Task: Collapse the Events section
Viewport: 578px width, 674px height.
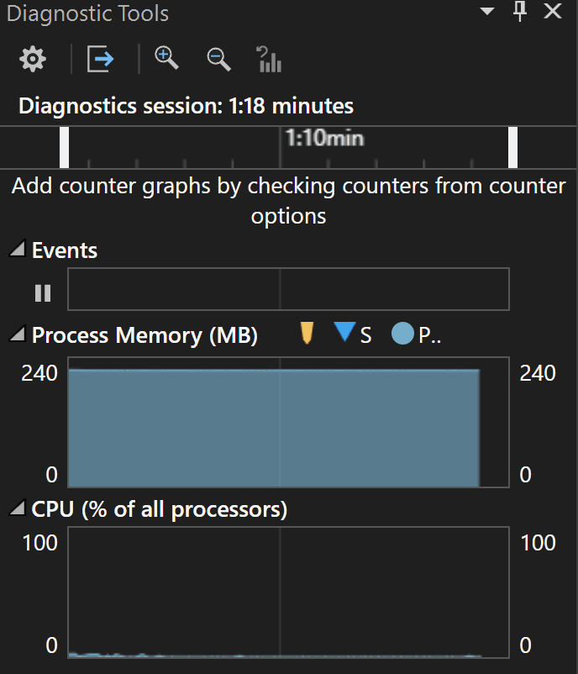Action: point(18,249)
